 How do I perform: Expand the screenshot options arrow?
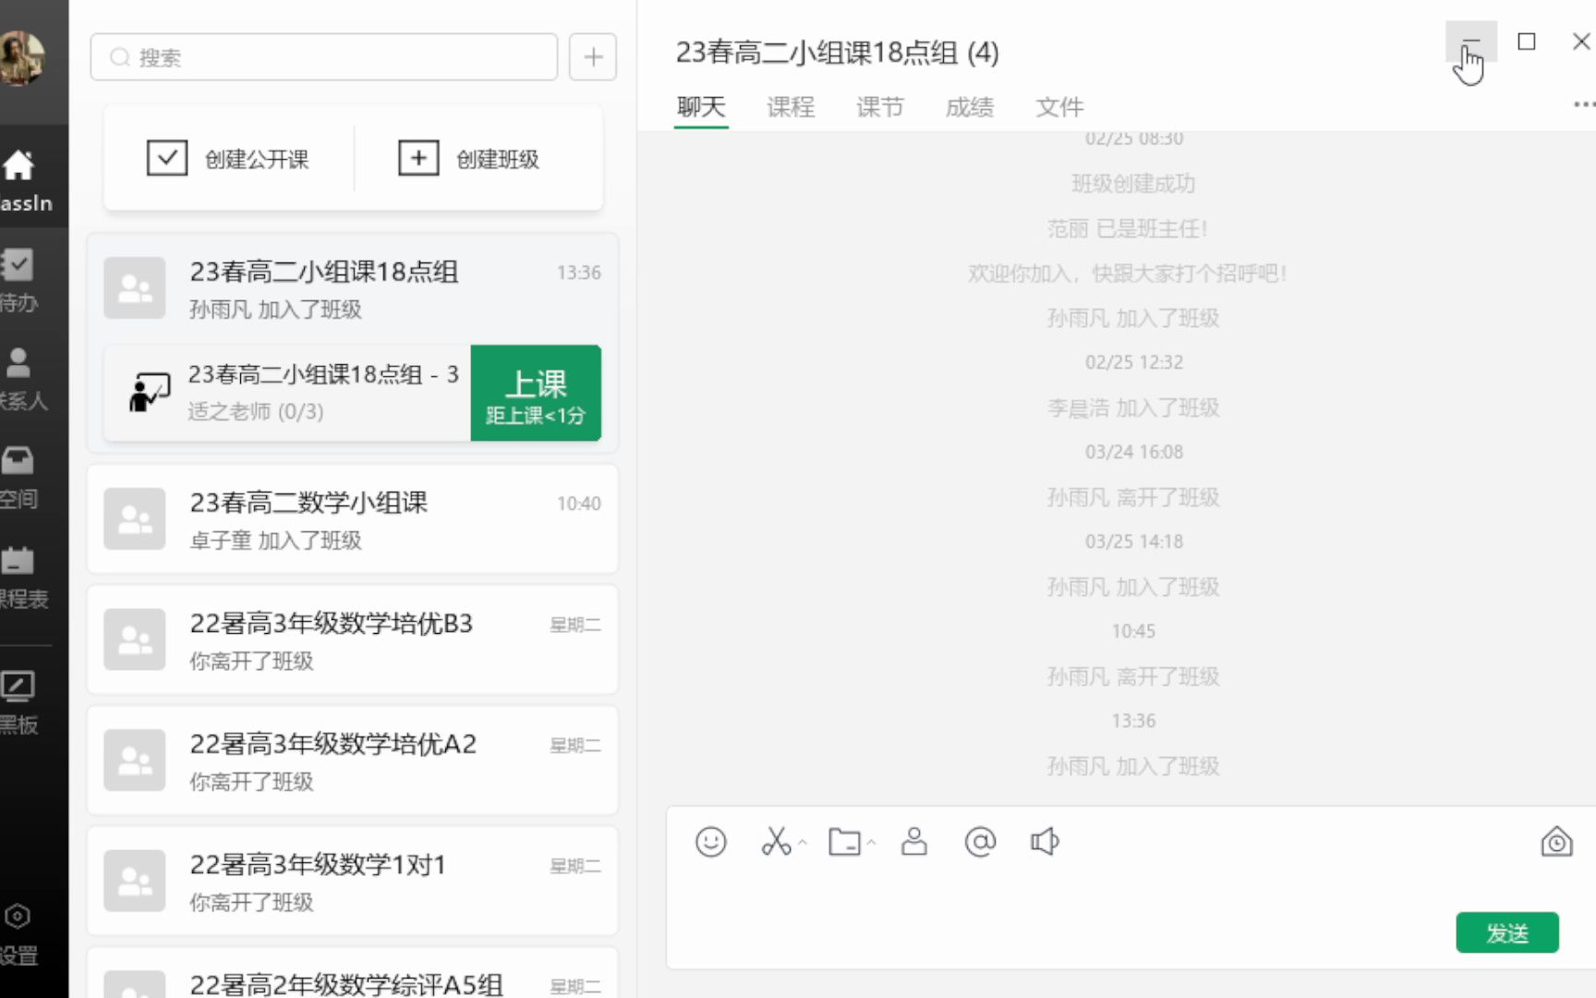(802, 843)
